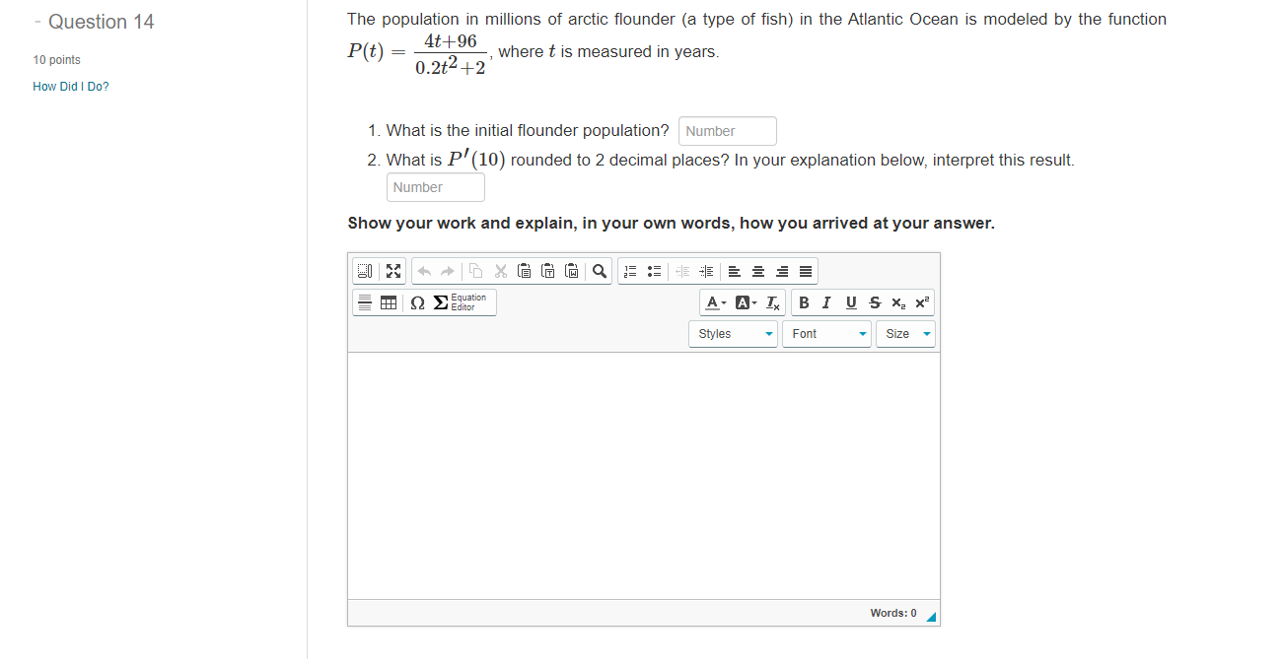Remove formatting with the Ix icon
The width and height of the screenshot is (1283, 667).
click(772, 302)
